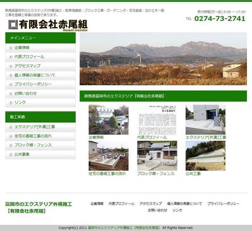Click the 代表プロフィール link in the footer
This screenshot has height=231, width=252.
pos(121,204)
